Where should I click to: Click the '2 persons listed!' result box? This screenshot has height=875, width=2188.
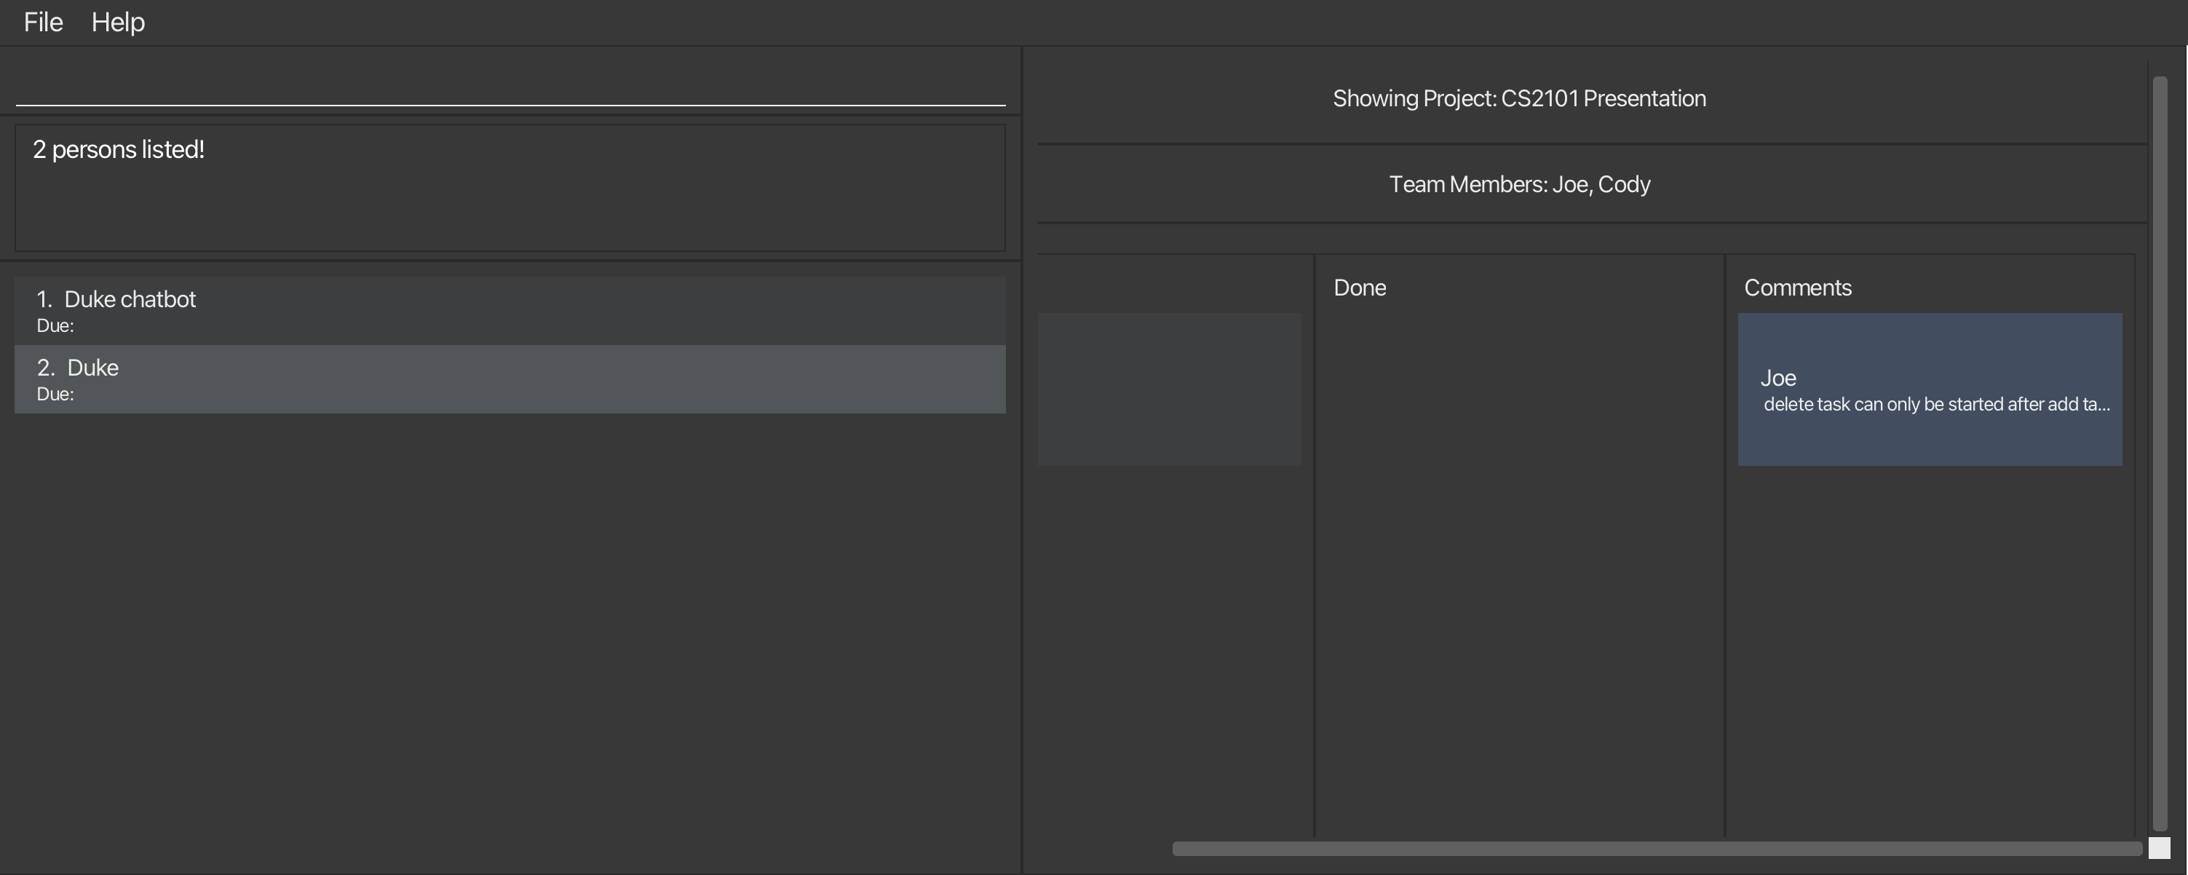[x=510, y=188]
